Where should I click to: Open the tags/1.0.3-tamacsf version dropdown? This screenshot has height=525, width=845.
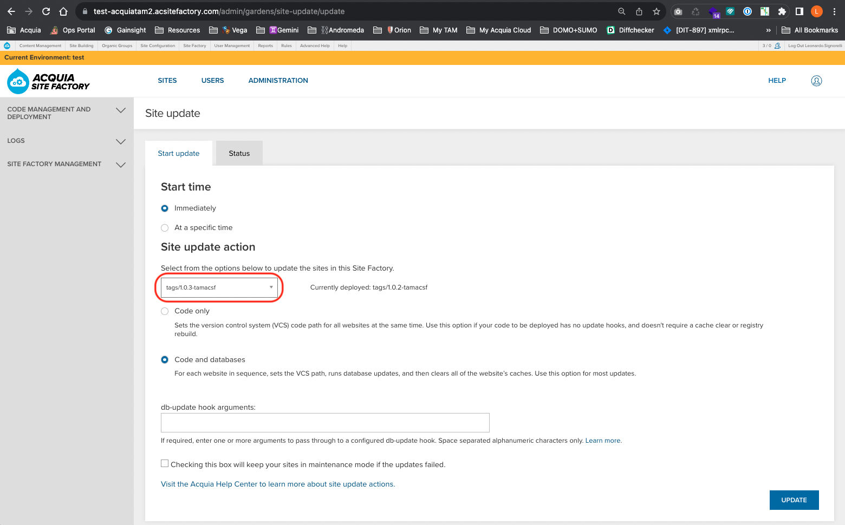pos(219,287)
